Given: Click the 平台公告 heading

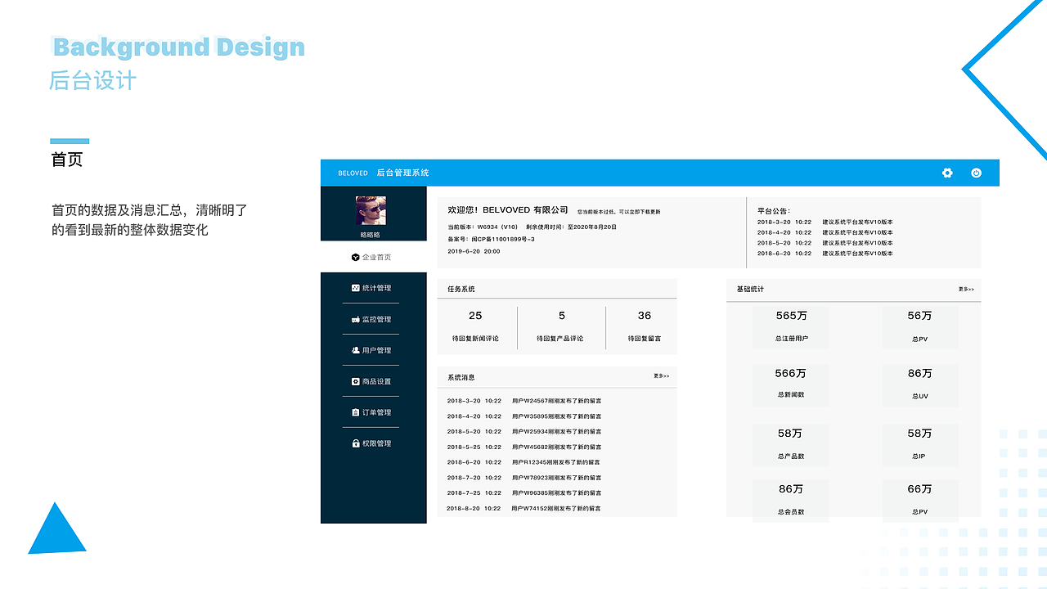Looking at the screenshot, I should click(x=774, y=211).
